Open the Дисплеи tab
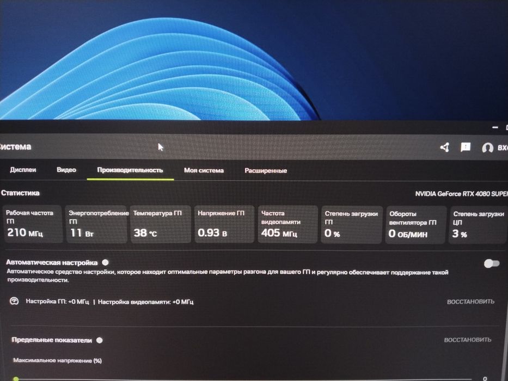Viewport: 508px width, 381px height. [23, 170]
